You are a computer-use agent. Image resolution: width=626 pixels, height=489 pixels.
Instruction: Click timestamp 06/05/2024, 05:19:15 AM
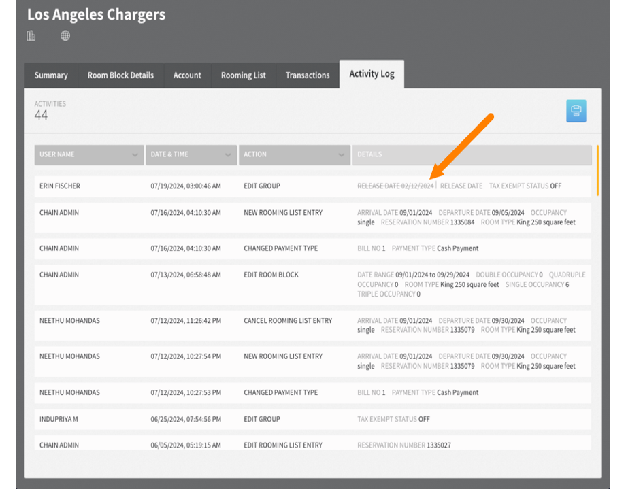tap(186, 445)
